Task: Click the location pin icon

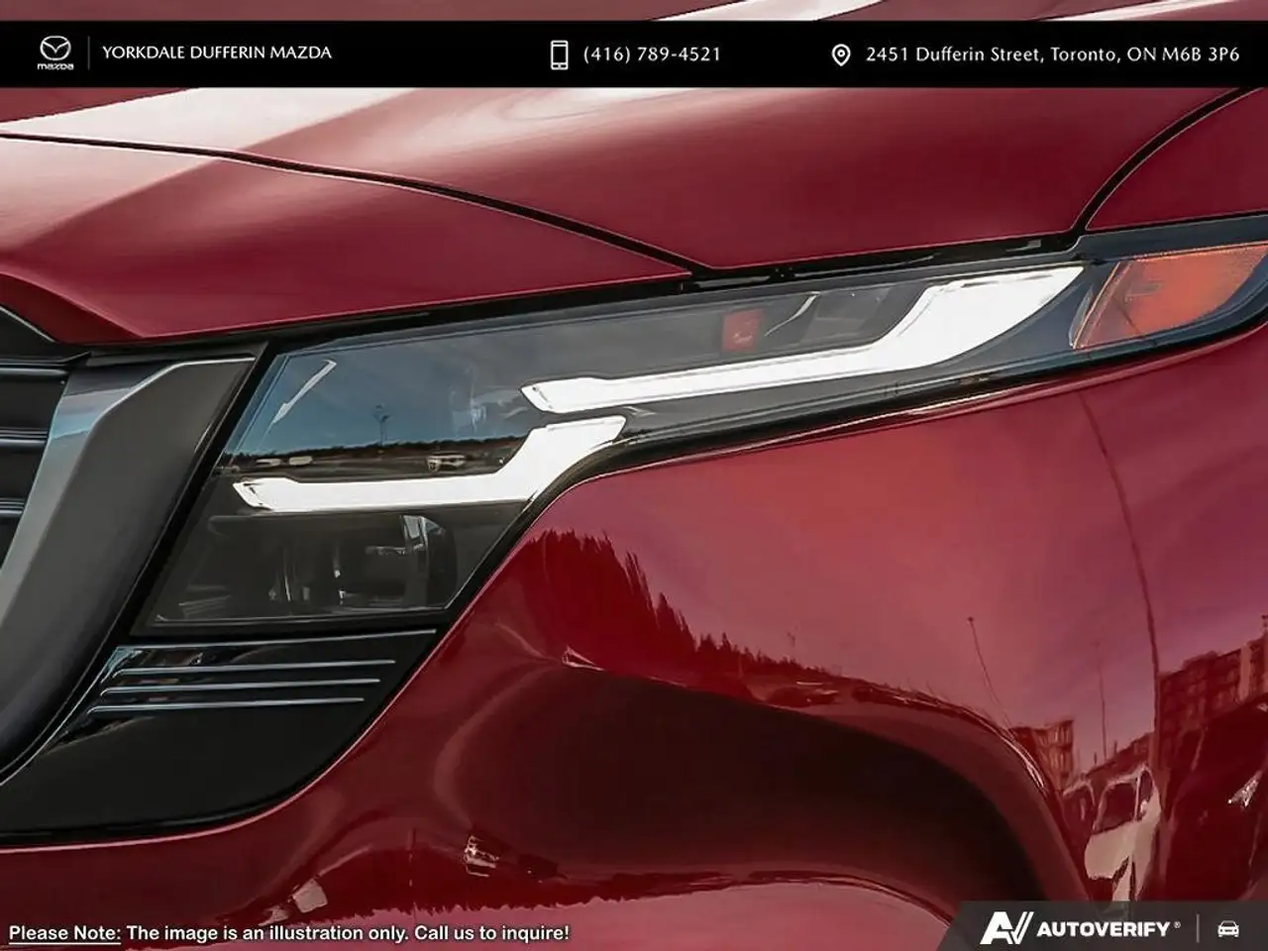Action: pyautogui.click(x=840, y=54)
